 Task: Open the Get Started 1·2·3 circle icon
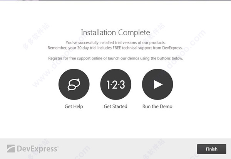pyautogui.click(x=115, y=84)
